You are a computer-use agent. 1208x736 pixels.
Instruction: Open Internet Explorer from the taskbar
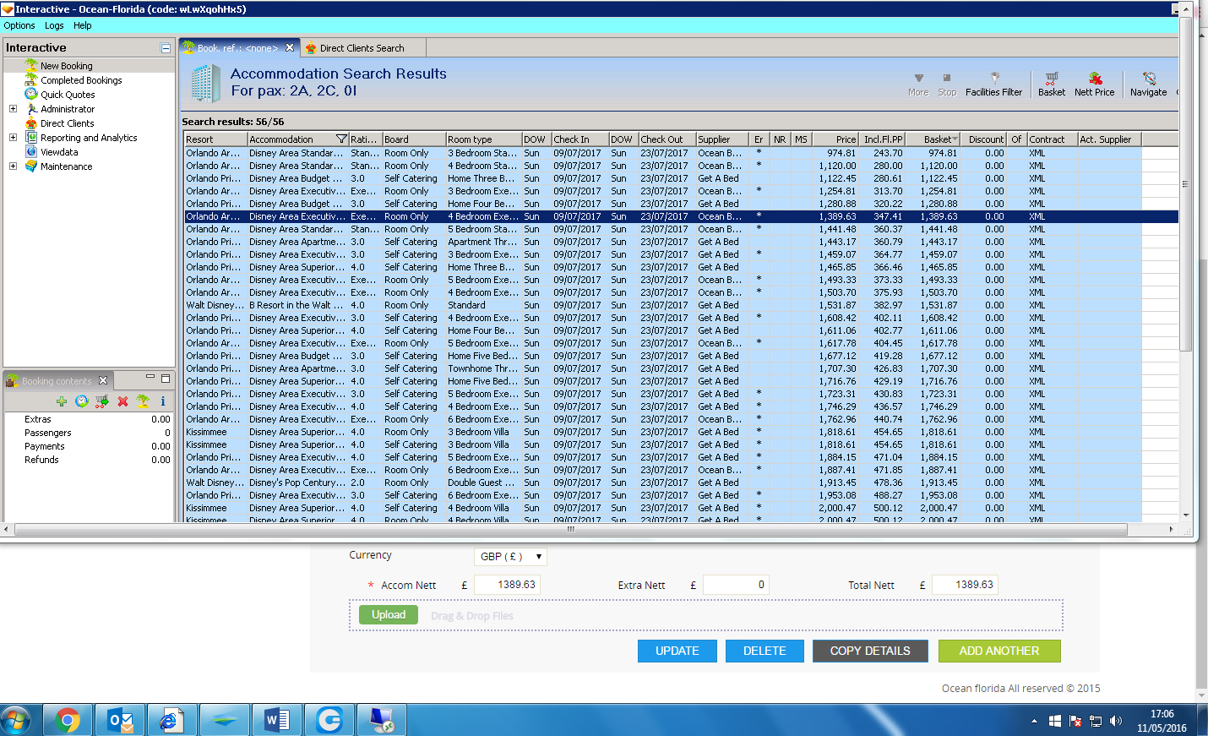[172, 720]
